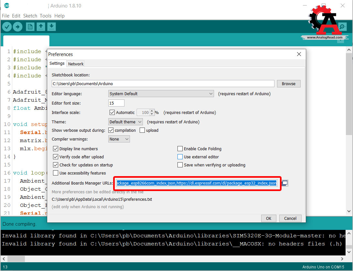This screenshot has height=271, width=353.
Task: Click the horizontal scrollbar left arrow
Action: (4, 259)
